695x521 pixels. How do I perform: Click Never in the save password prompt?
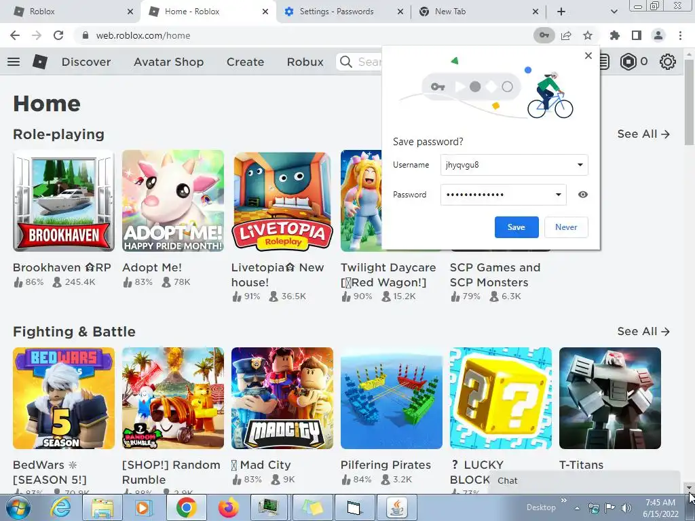pos(566,227)
